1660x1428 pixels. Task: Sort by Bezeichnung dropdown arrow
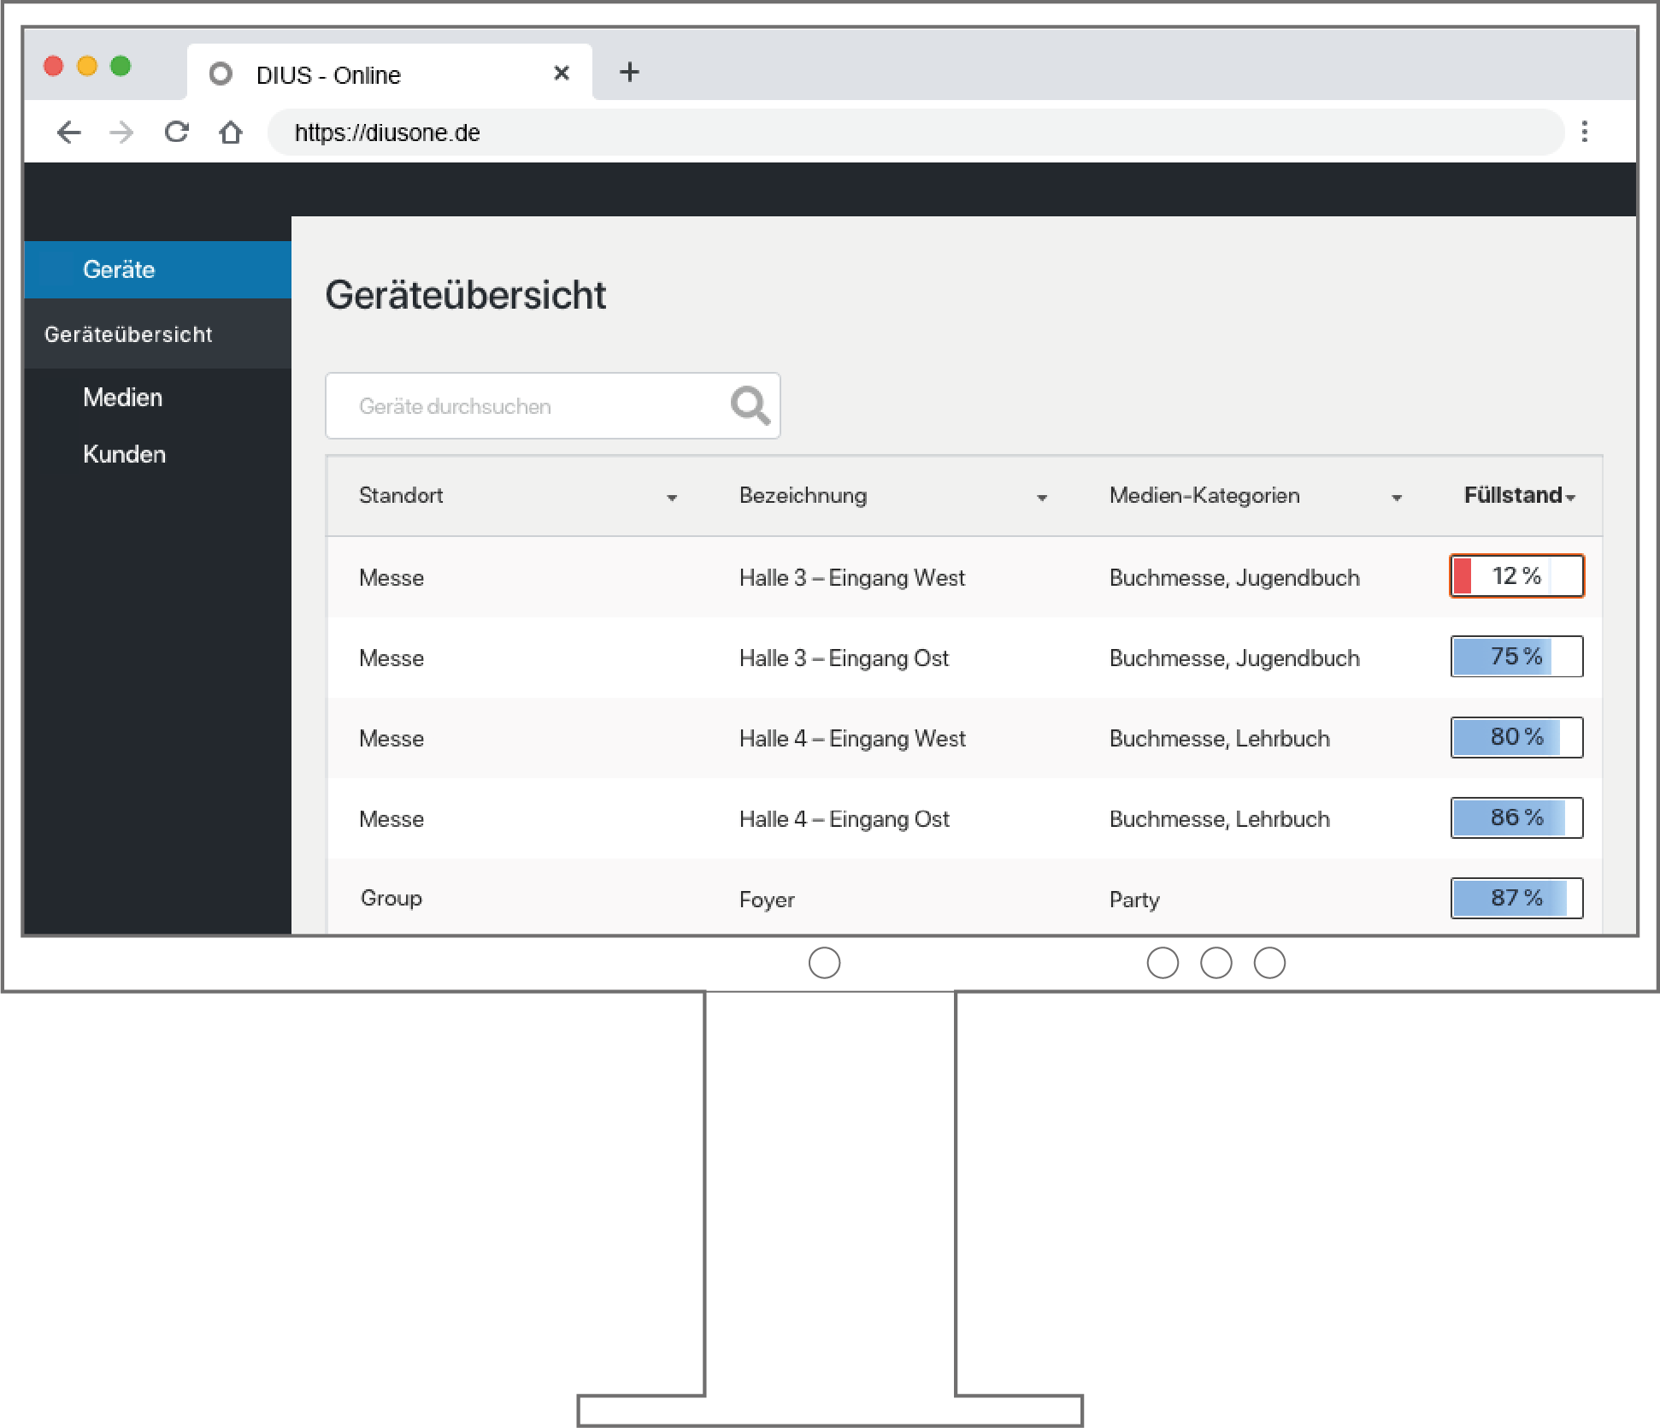(1042, 498)
